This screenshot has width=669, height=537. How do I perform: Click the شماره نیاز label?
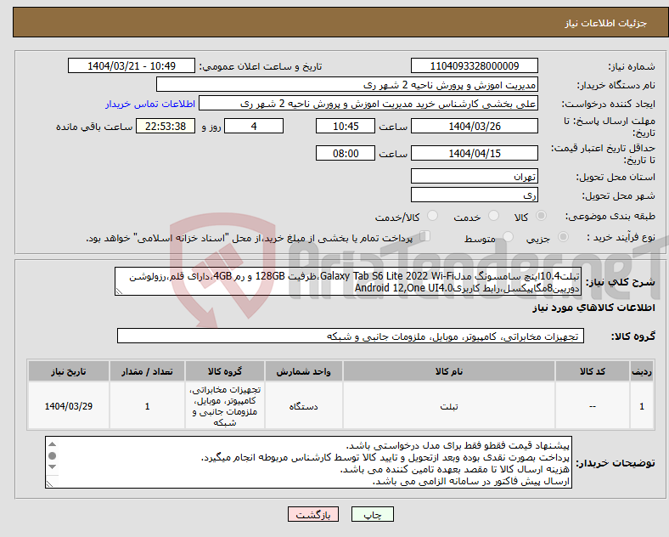pyautogui.click(x=632, y=66)
